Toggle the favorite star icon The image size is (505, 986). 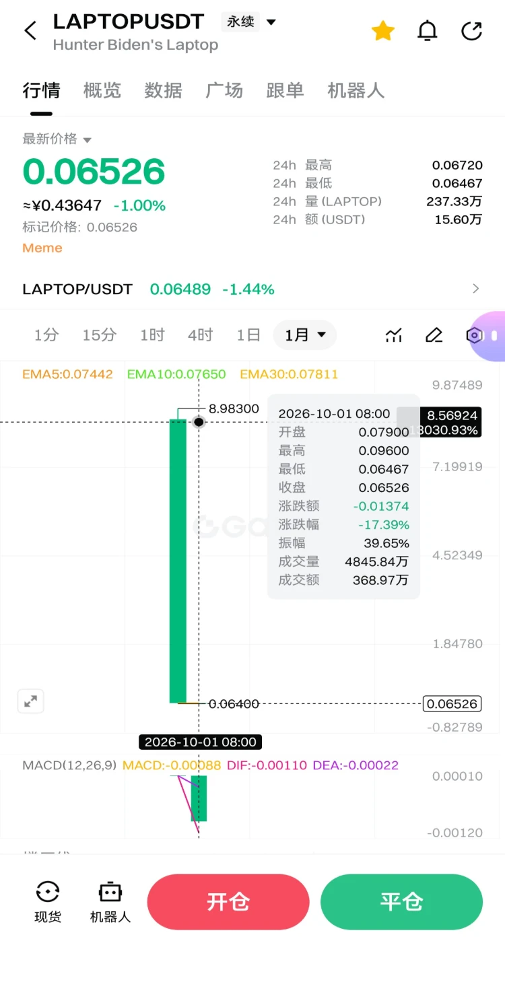click(x=382, y=30)
